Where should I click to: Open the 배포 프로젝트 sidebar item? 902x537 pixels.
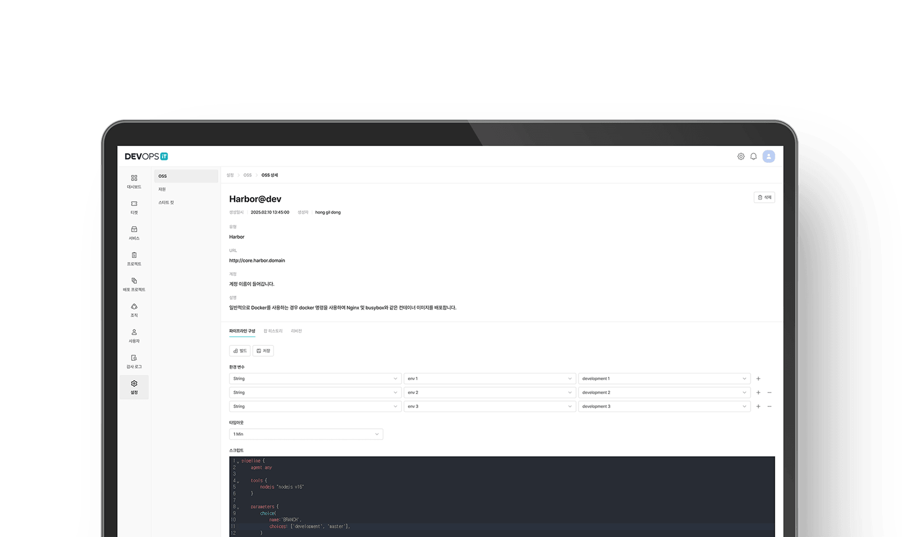point(134,285)
